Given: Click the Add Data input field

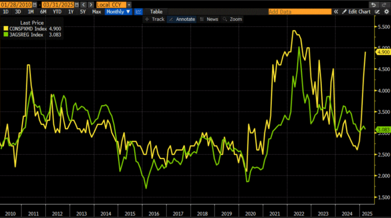Looking at the screenshot, I should [x=300, y=12].
